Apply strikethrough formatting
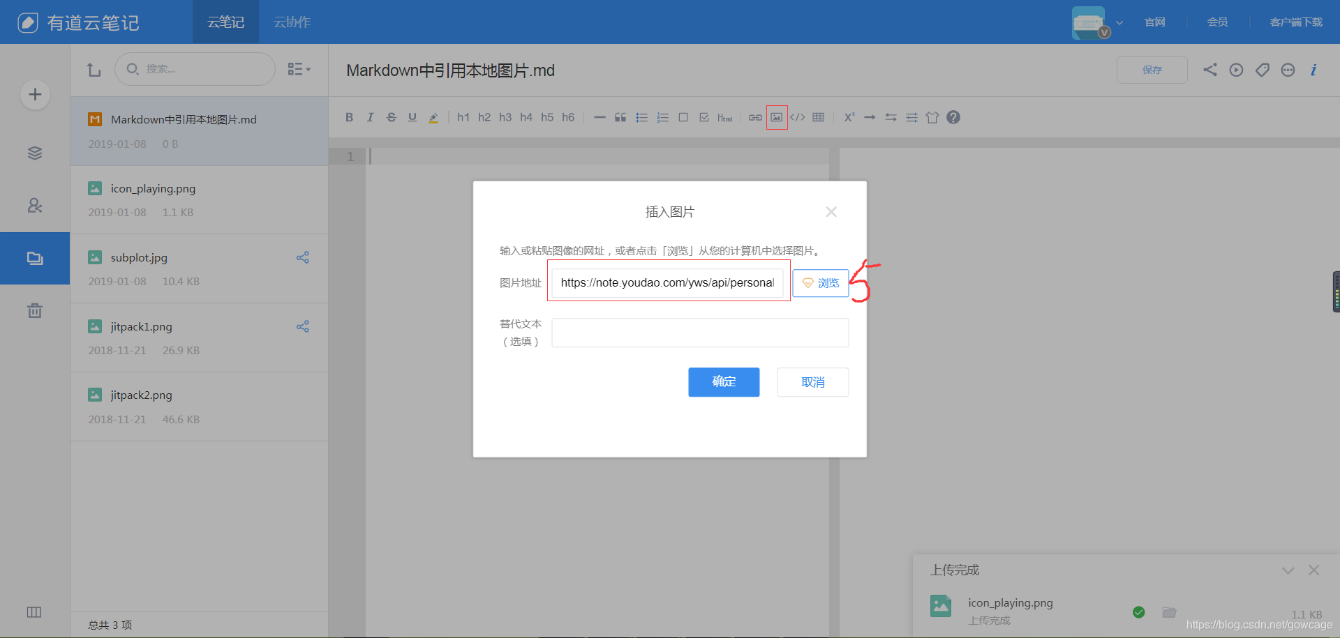Image resolution: width=1340 pixels, height=638 pixels. (392, 117)
